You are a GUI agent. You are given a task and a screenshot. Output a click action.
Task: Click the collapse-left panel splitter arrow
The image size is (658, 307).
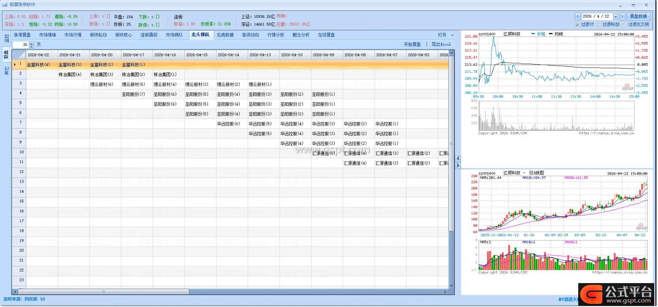458,159
